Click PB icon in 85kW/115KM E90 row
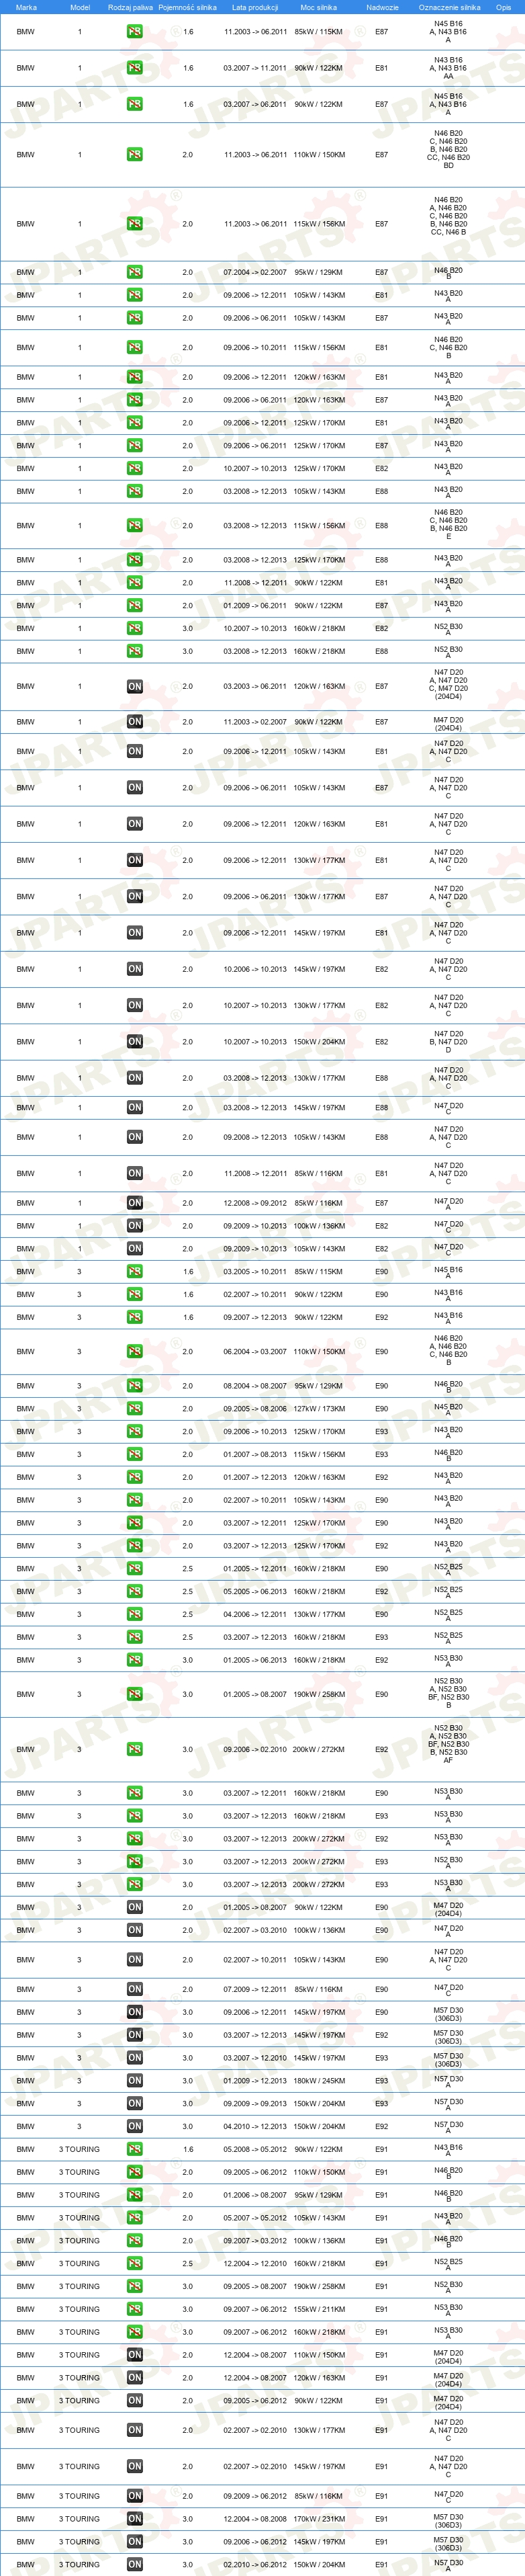The height and width of the screenshot is (2576, 525). tap(135, 1271)
